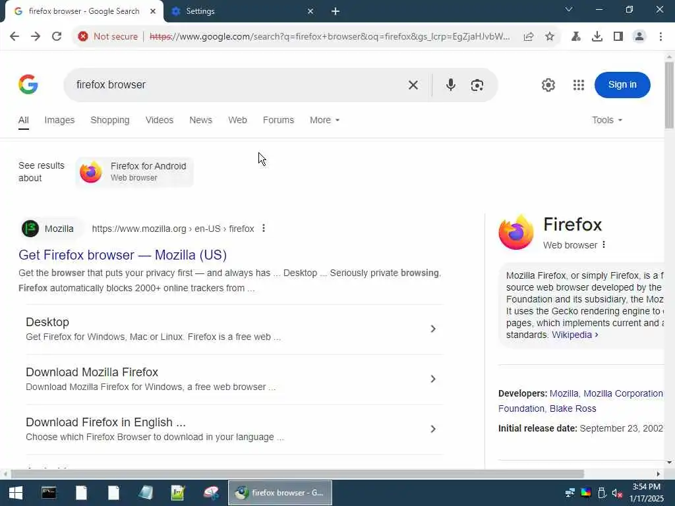Clear the search box with X

pyautogui.click(x=413, y=85)
